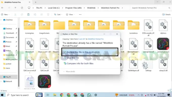Click the Task View taskbar icon
This screenshot has width=172, height=97.
pyautogui.click(x=48, y=95)
